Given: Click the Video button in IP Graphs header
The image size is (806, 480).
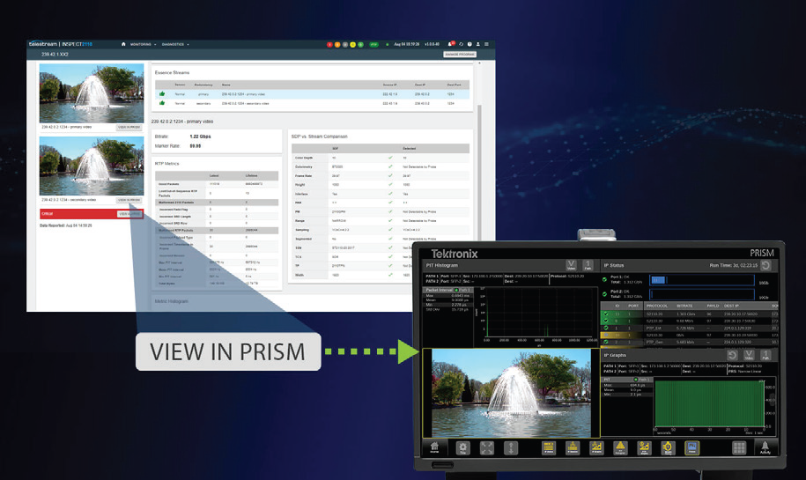Looking at the screenshot, I should point(749,355).
